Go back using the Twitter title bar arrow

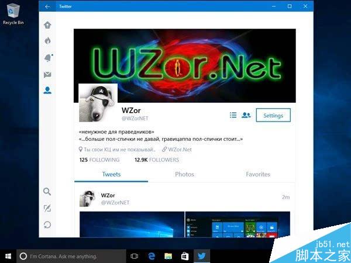pyautogui.click(x=47, y=6)
